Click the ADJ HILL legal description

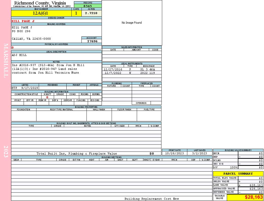pyautogui.click(x=19, y=55)
